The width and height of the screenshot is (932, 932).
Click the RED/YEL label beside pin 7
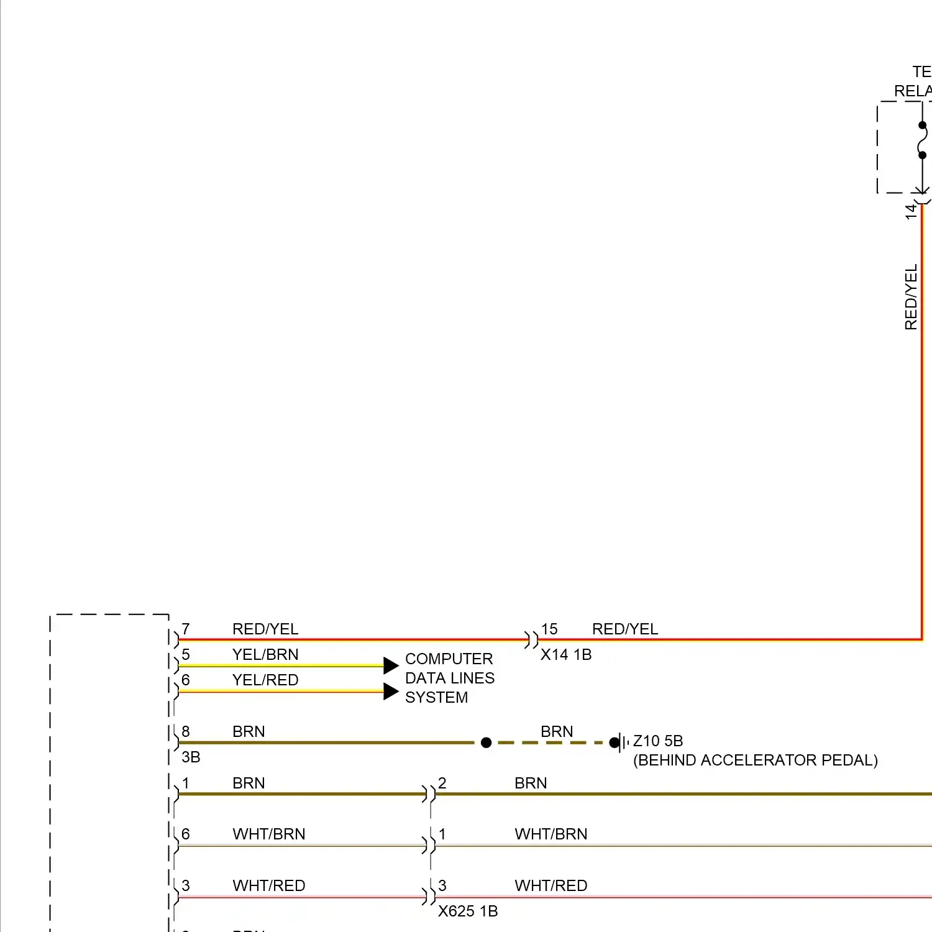coord(265,629)
